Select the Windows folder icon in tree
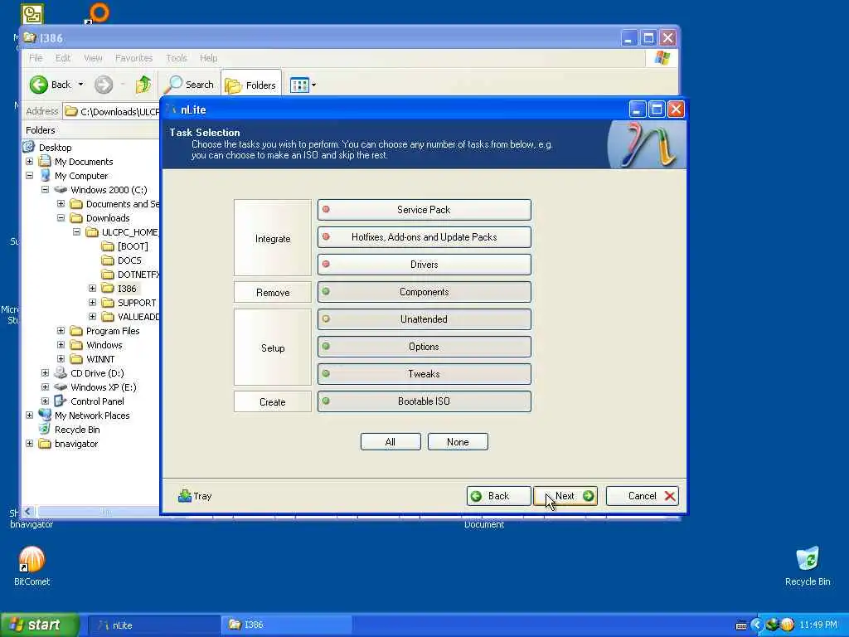The width and height of the screenshot is (849, 637). pyautogui.click(x=76, y=344)
